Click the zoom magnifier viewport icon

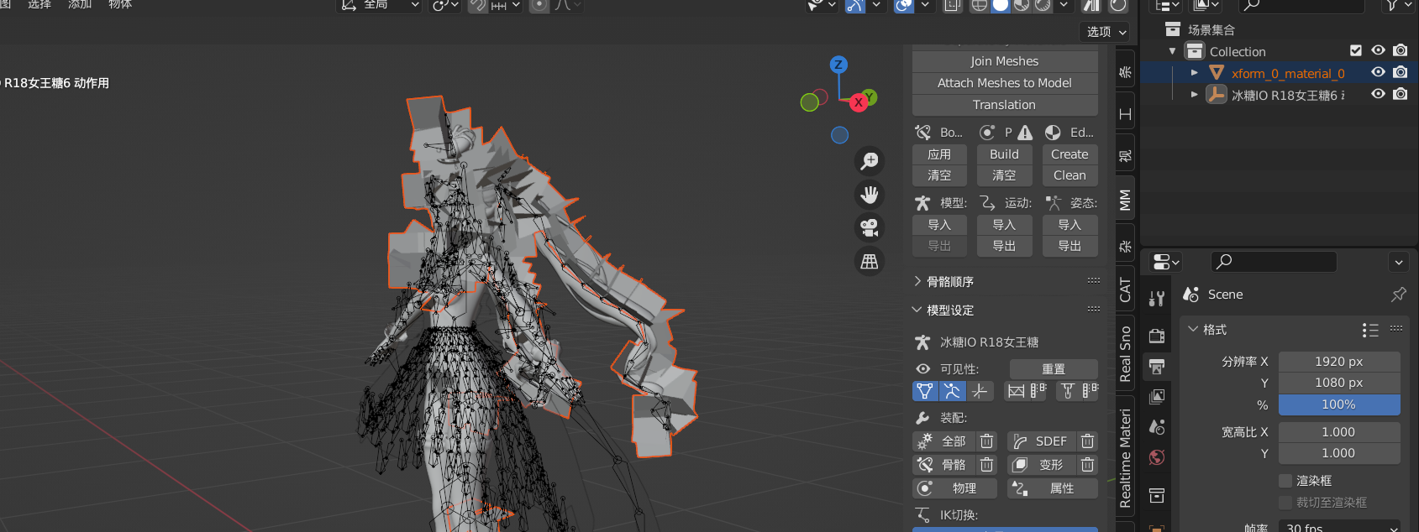click(870, 160)
